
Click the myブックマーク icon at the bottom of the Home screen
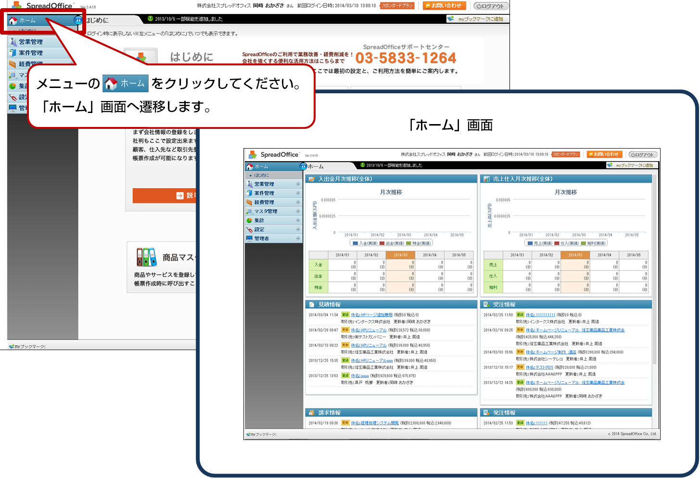coord(248,435)
